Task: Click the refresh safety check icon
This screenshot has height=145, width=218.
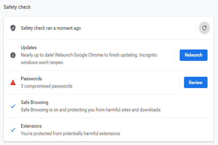Action: pyautogui.click(x=204, y=28)
